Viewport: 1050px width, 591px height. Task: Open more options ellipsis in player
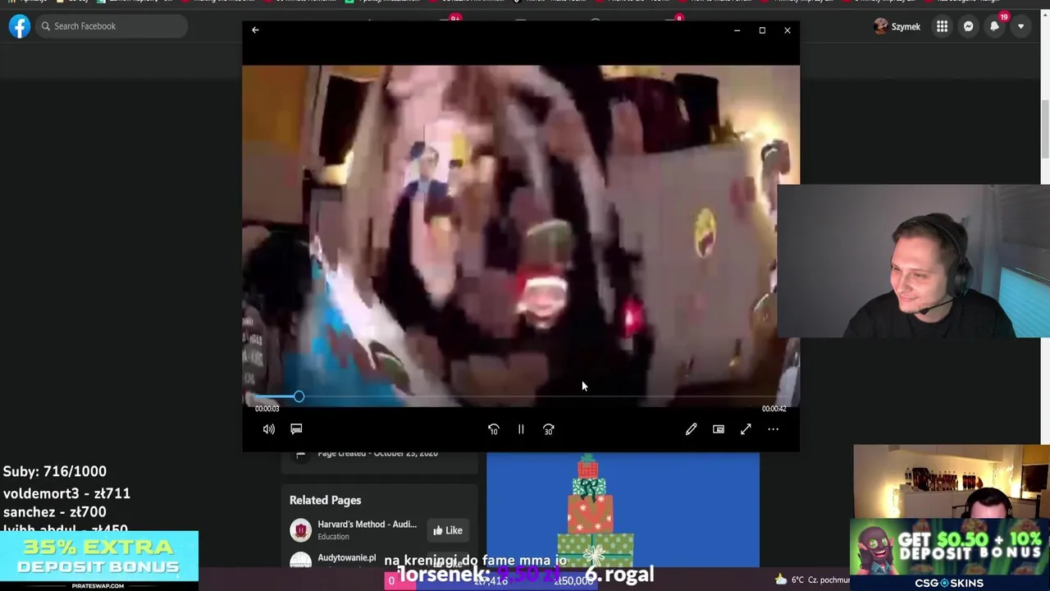pyautogui.click(x=774, y=429)
